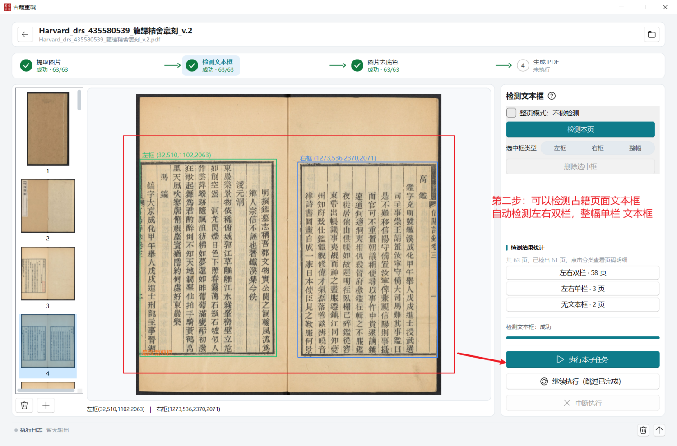Switch to the 检测文本框 step

coord(211,65)
